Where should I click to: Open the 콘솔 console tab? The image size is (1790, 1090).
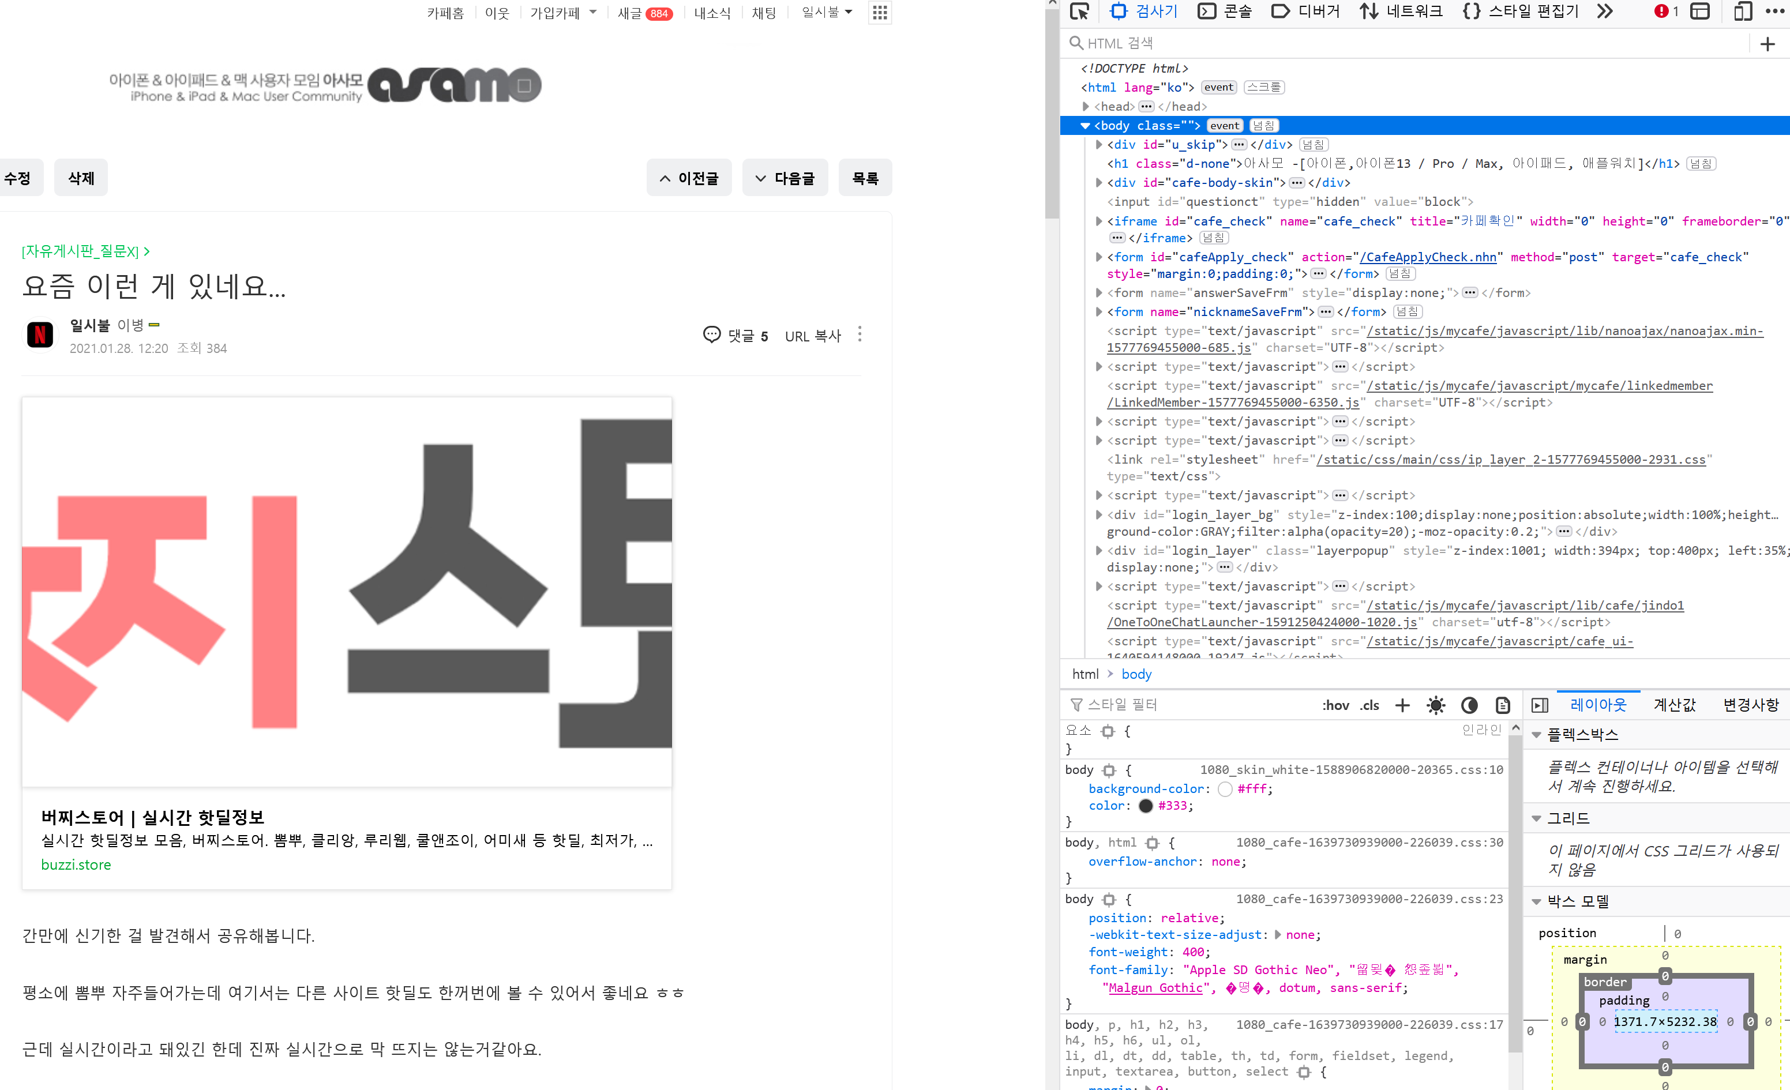point(1225,12)
